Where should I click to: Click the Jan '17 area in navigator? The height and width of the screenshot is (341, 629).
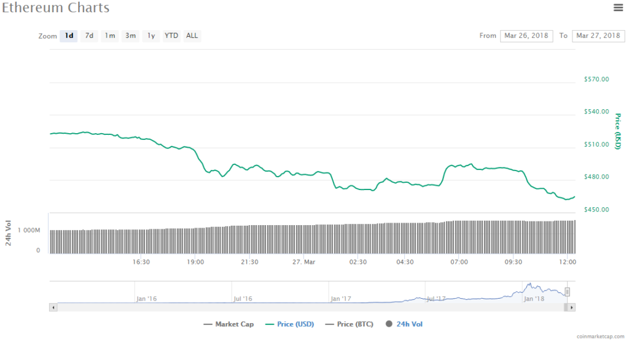click(340, 298)
